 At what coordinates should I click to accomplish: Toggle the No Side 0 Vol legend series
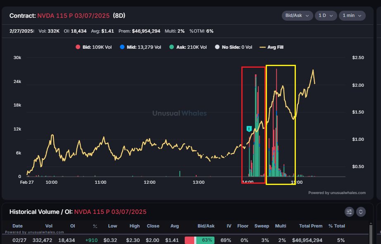pos(233,47)
